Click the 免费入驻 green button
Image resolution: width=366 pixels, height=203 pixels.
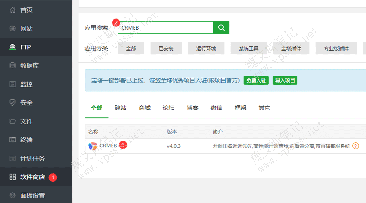pyautogui.click(x=256, y=80)
